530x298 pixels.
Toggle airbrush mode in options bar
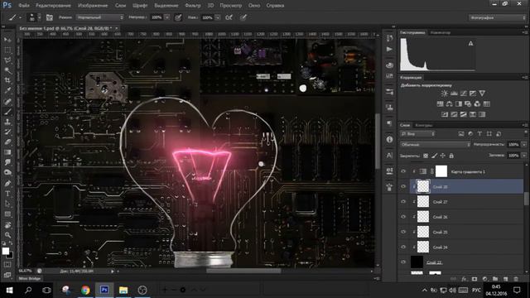pos(229,17)
